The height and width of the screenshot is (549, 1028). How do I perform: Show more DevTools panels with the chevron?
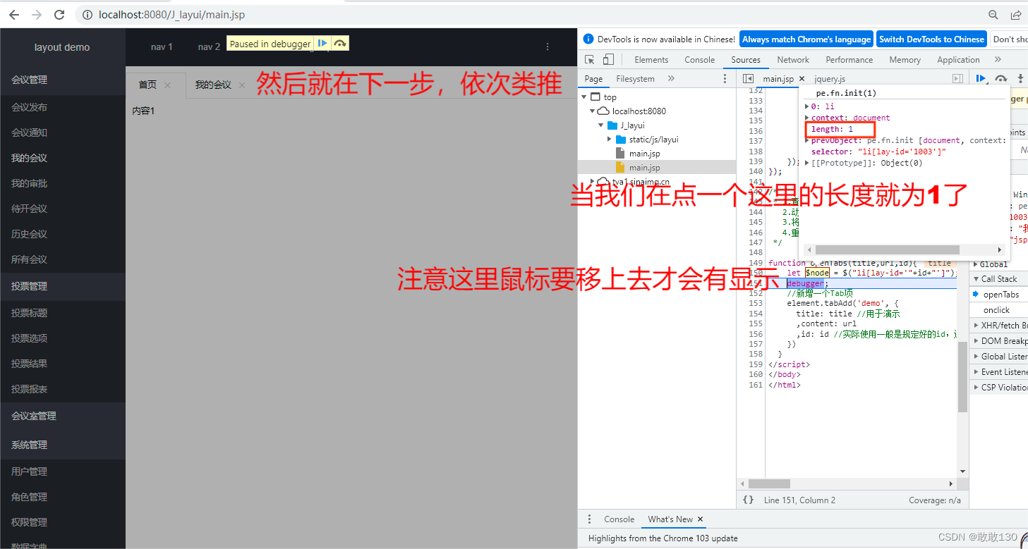[998, 60]
